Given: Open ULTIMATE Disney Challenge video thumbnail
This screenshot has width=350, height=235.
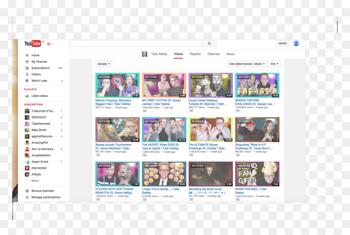Looking at the screenshot, I should tap(210, 130).
